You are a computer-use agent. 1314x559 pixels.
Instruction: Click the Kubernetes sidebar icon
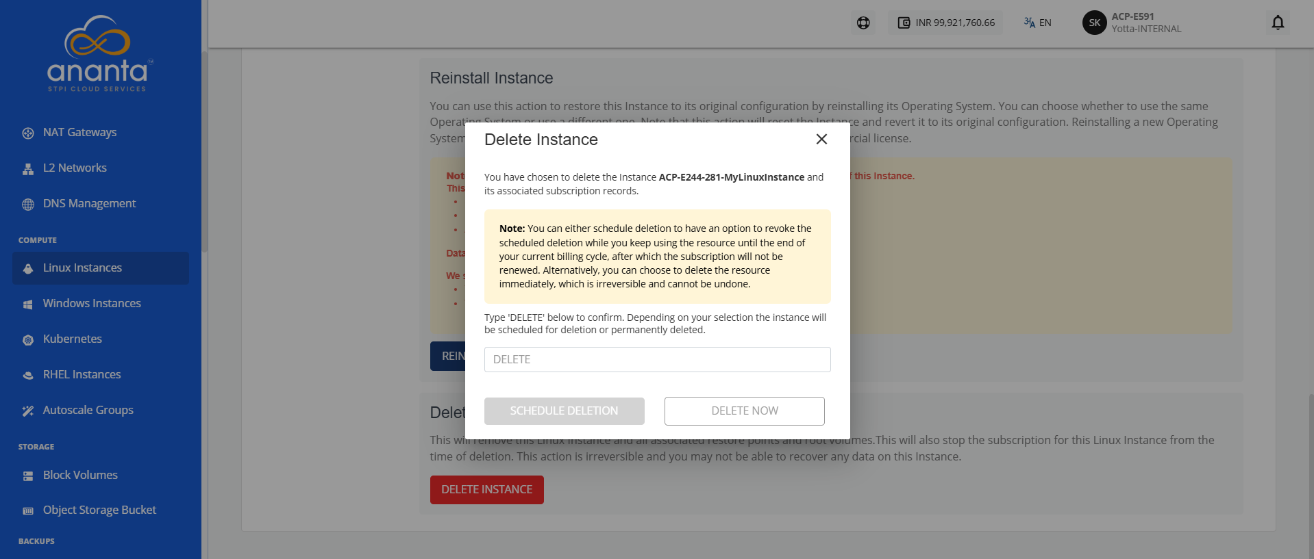click(x=28, y=339)
